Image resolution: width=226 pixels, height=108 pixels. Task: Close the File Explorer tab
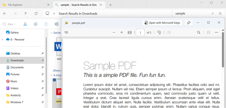pos(48,5)
